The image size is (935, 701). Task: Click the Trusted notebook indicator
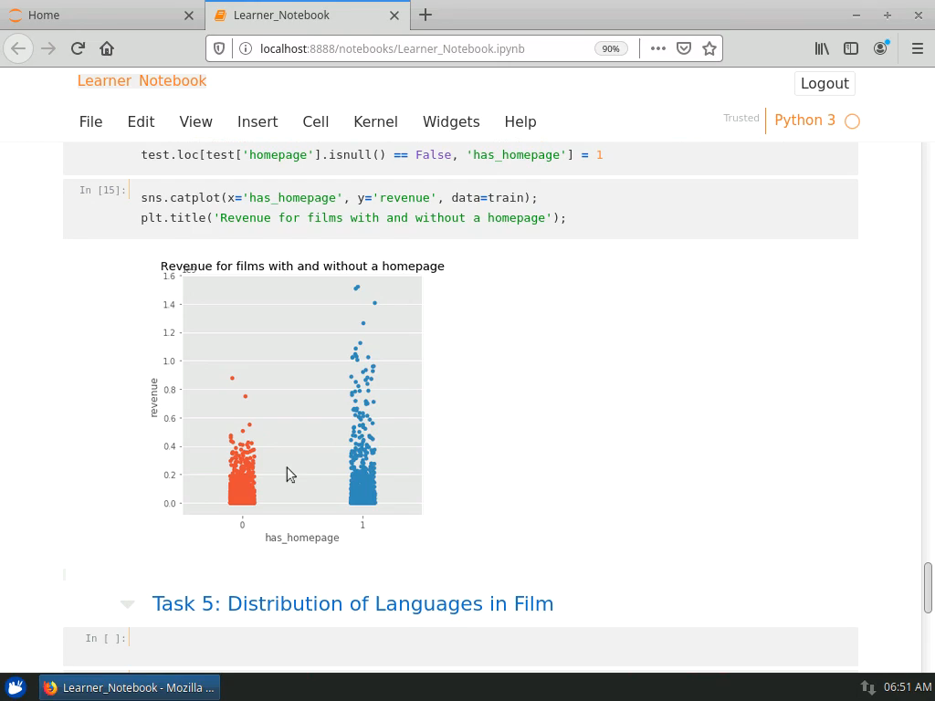click(x=741, y=118)
